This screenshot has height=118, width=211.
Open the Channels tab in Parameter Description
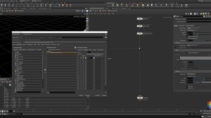[86, 50]
